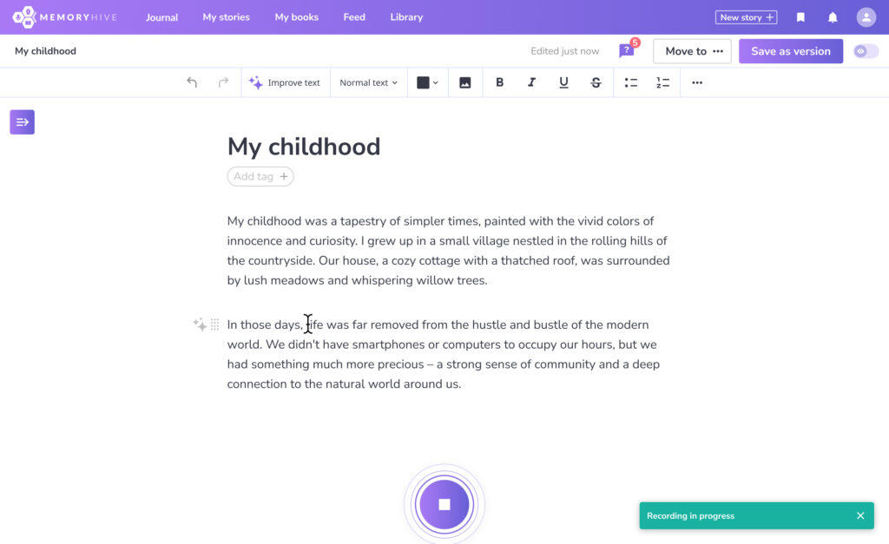
Task: Insert a numbered list
Action: tap(663, 82)
